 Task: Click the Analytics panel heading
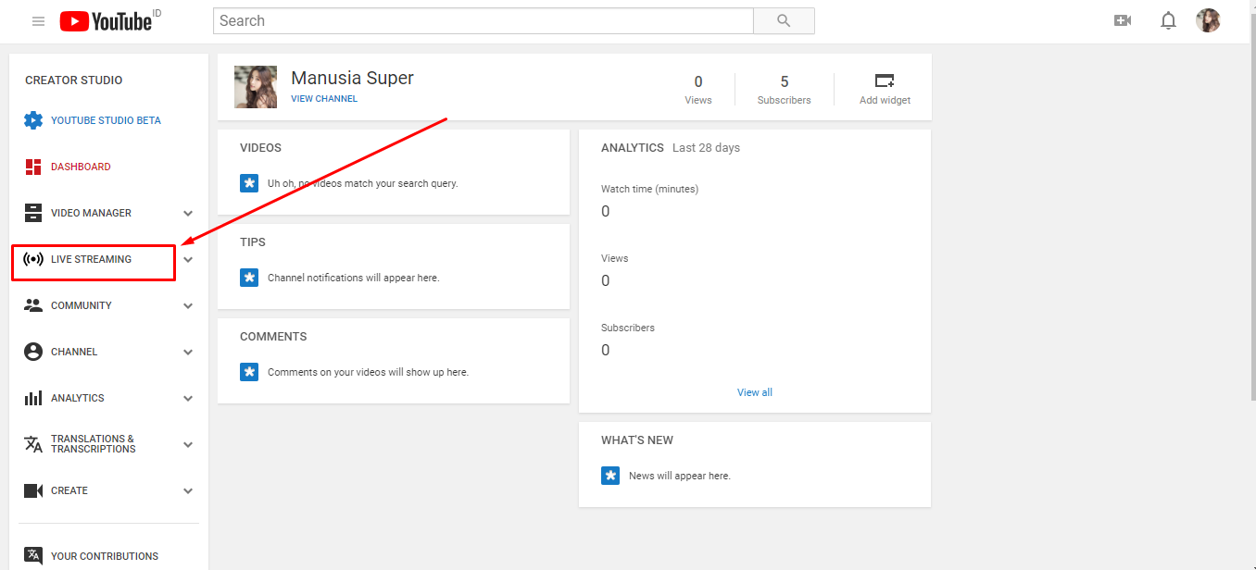633,148
